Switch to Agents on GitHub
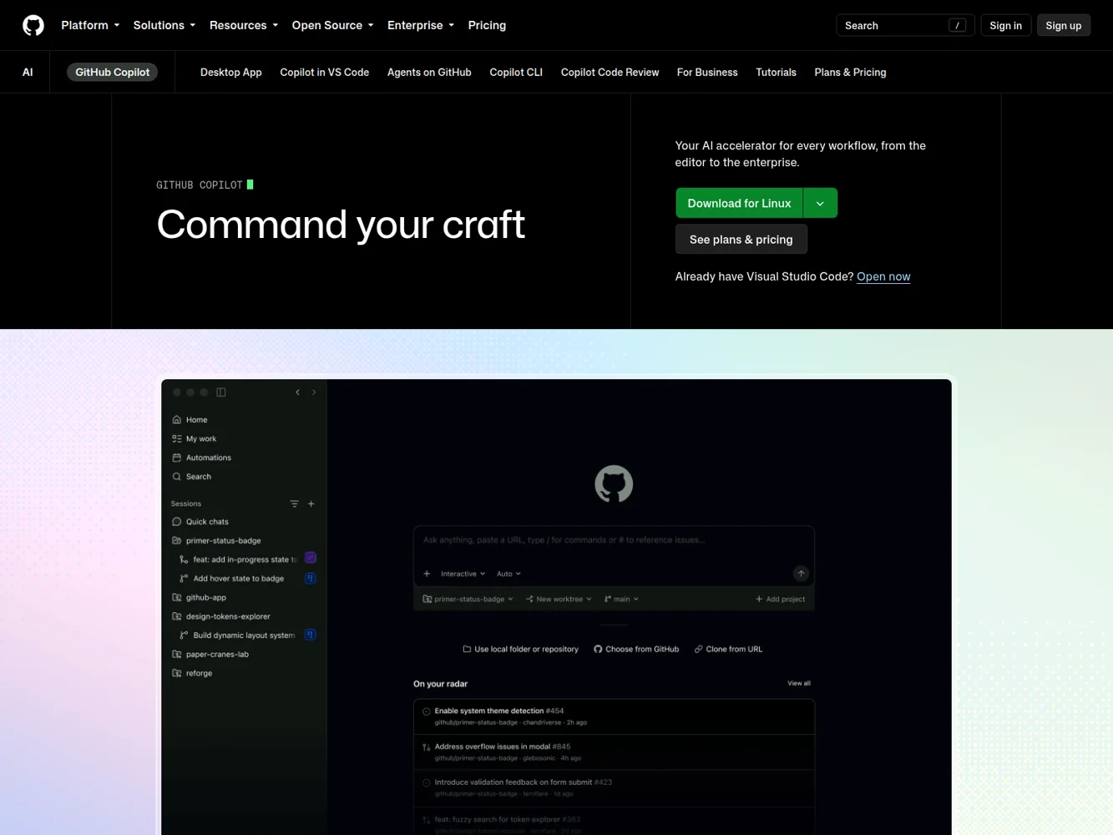The image size is (1113, 835). 429,72
